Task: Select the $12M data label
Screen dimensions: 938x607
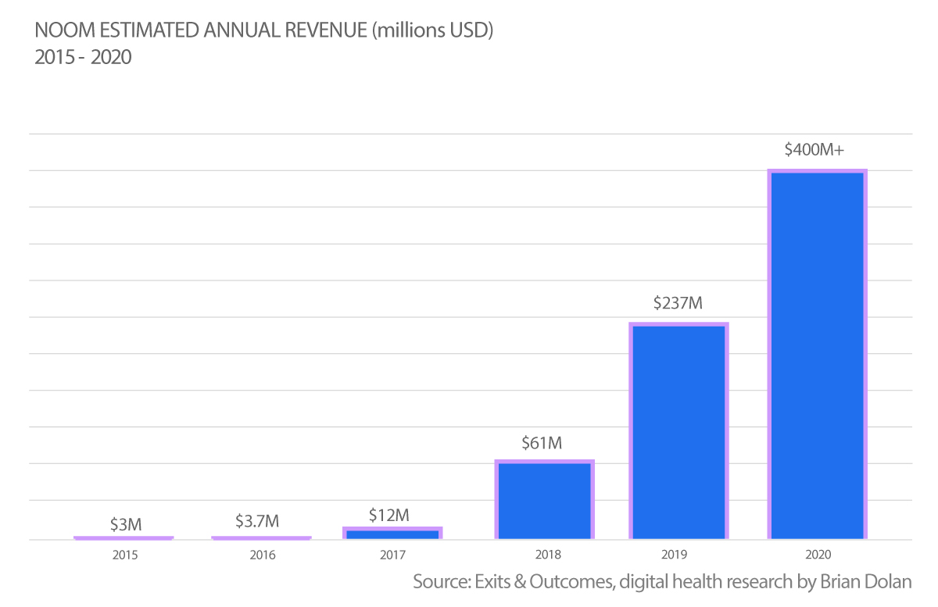Action: [389, 515]
